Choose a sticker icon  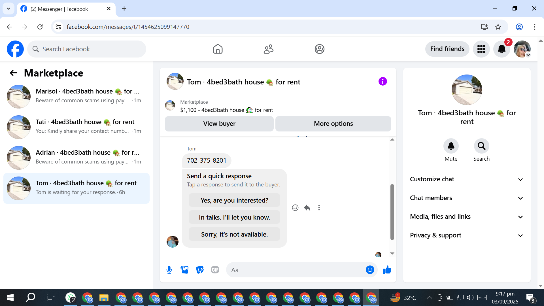[200, 270]
